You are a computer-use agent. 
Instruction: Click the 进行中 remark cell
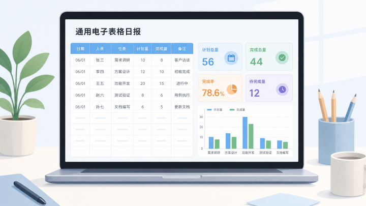tap(182, 83)
